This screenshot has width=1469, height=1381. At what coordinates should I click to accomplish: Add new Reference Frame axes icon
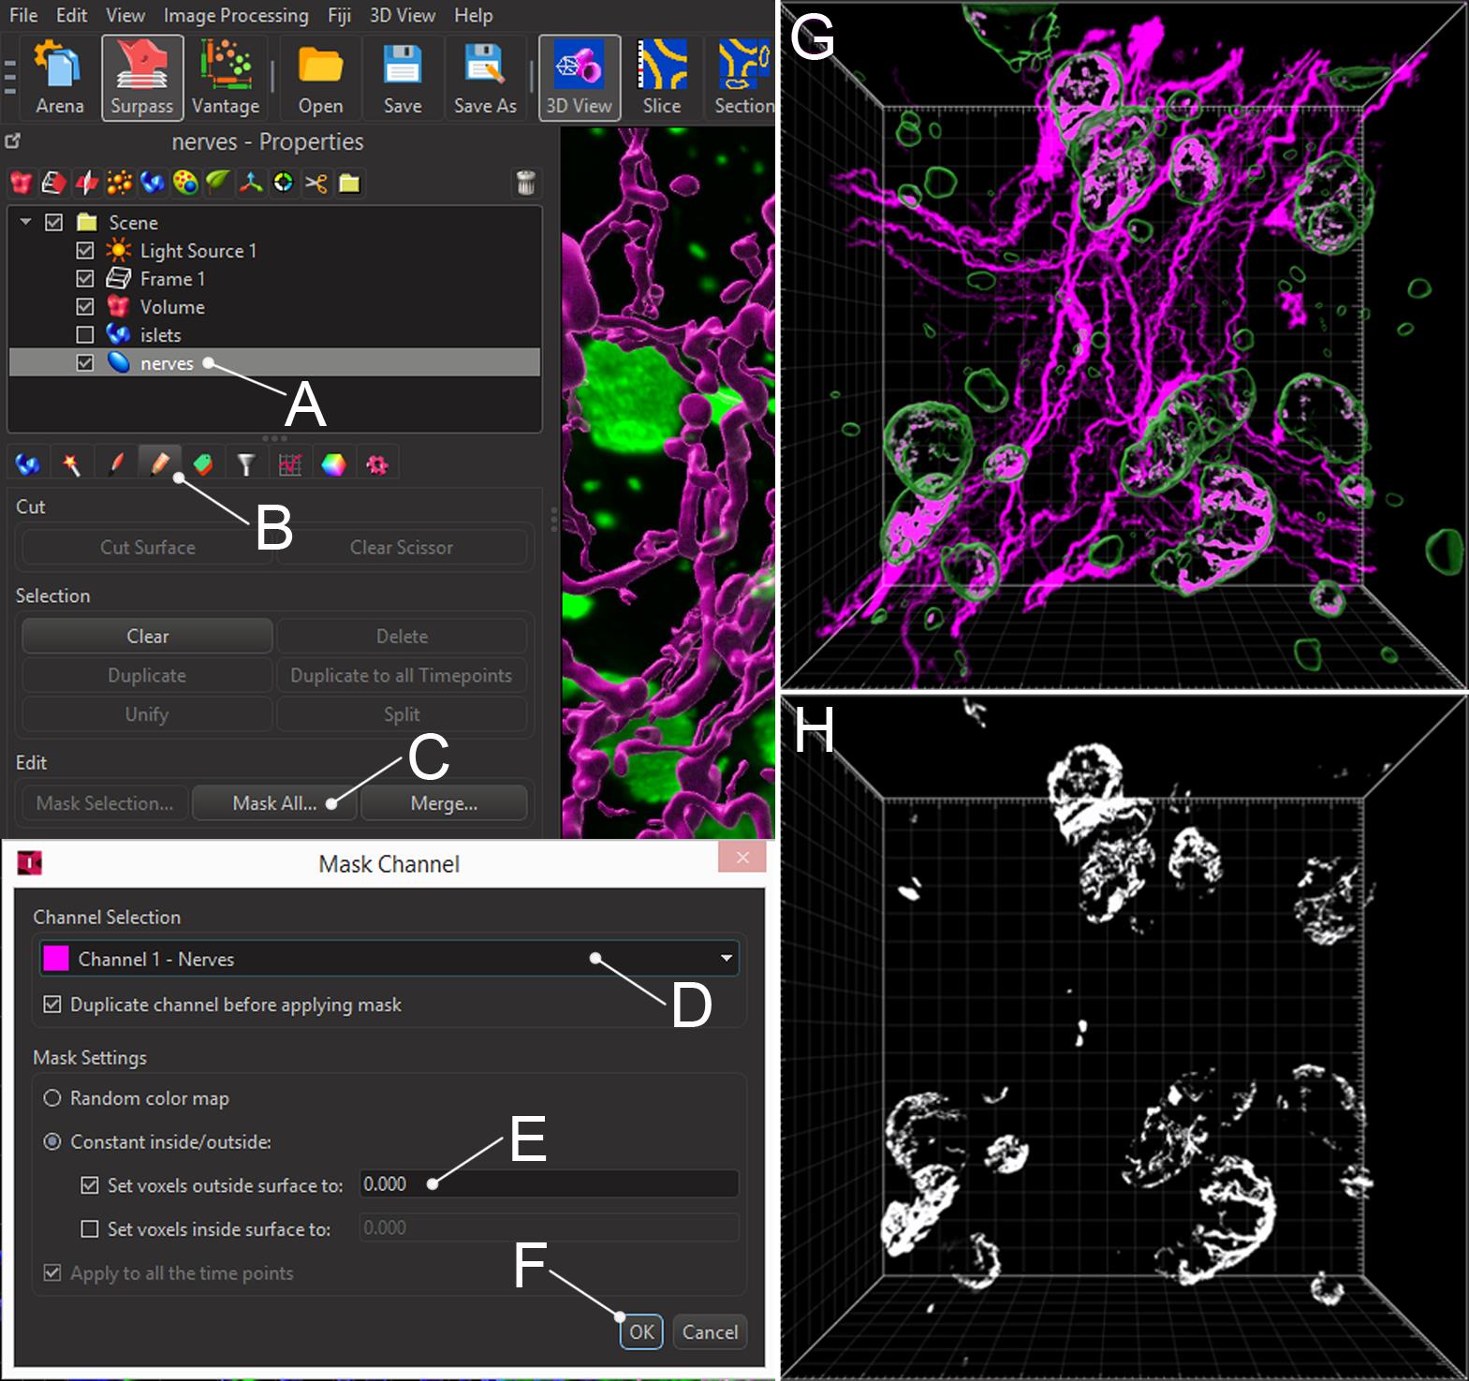251,183
